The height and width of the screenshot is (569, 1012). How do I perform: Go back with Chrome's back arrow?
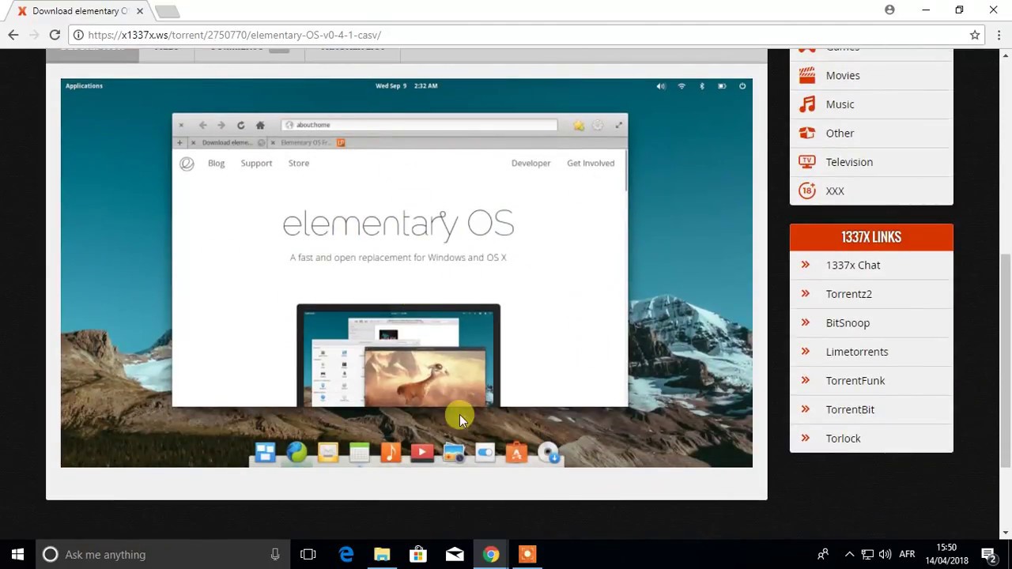[13, 35]
